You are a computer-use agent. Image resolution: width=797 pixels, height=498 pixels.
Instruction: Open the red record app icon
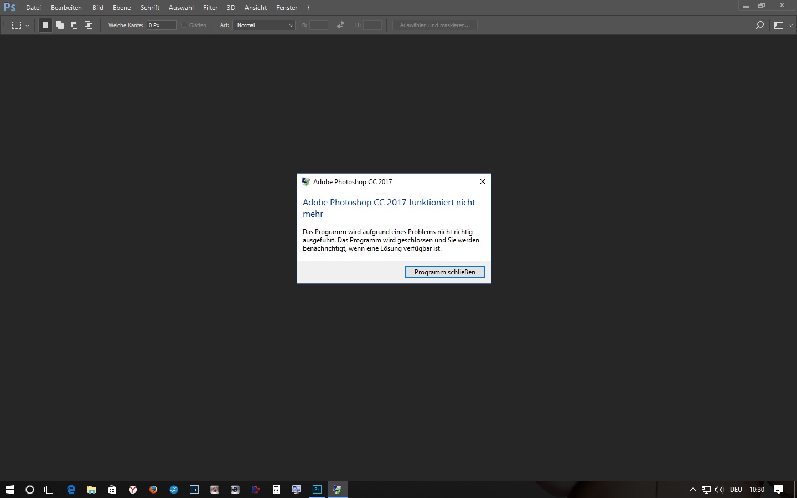[x=215, y=490]
